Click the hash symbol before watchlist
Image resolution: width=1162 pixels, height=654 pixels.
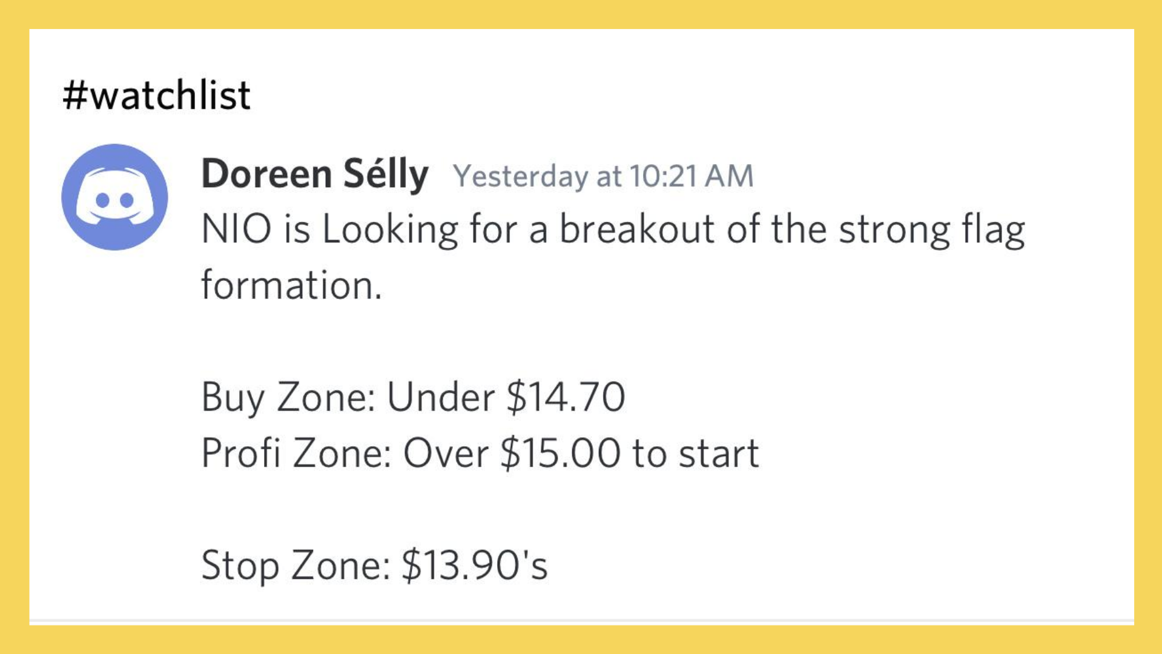[76, 95]
